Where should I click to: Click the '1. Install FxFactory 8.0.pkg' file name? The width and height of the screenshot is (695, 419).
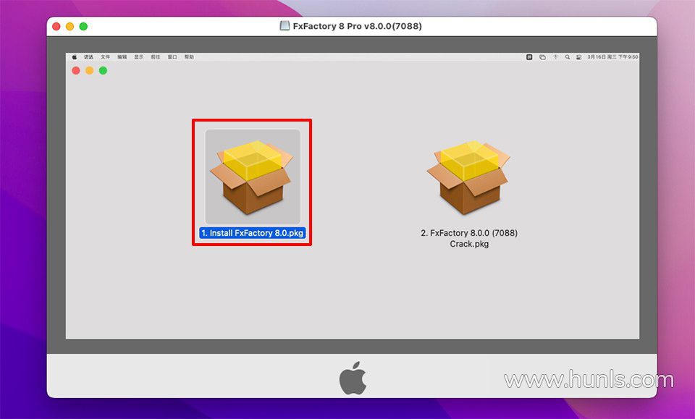252,233
